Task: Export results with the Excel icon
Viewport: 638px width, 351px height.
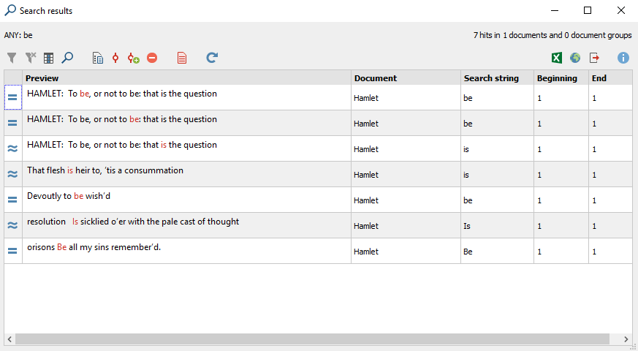Action: pos(557,58)
